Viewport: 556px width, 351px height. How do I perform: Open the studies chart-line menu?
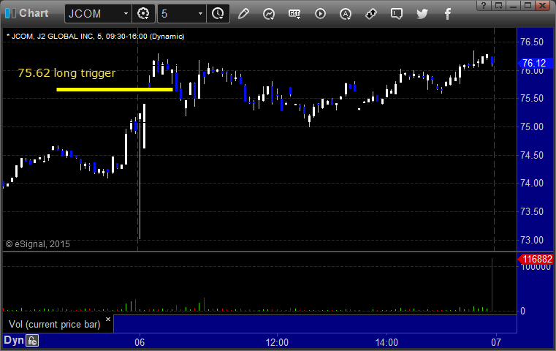pos(269,14)
